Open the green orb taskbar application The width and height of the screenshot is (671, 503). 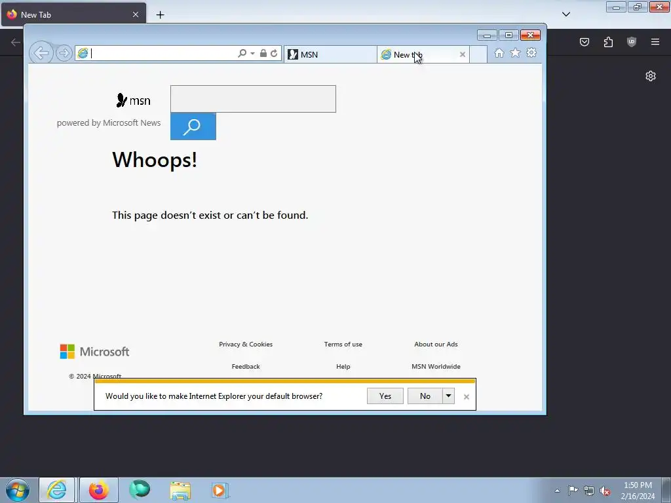(140, 490)
